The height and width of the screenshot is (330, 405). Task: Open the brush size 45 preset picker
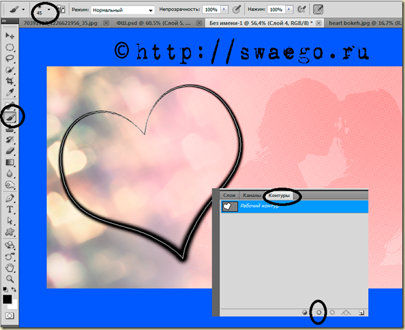click(x=49, y=10)
